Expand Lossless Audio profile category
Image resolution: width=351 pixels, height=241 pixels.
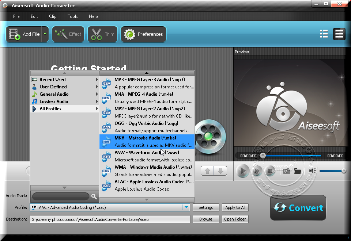[x=65, y=102]
